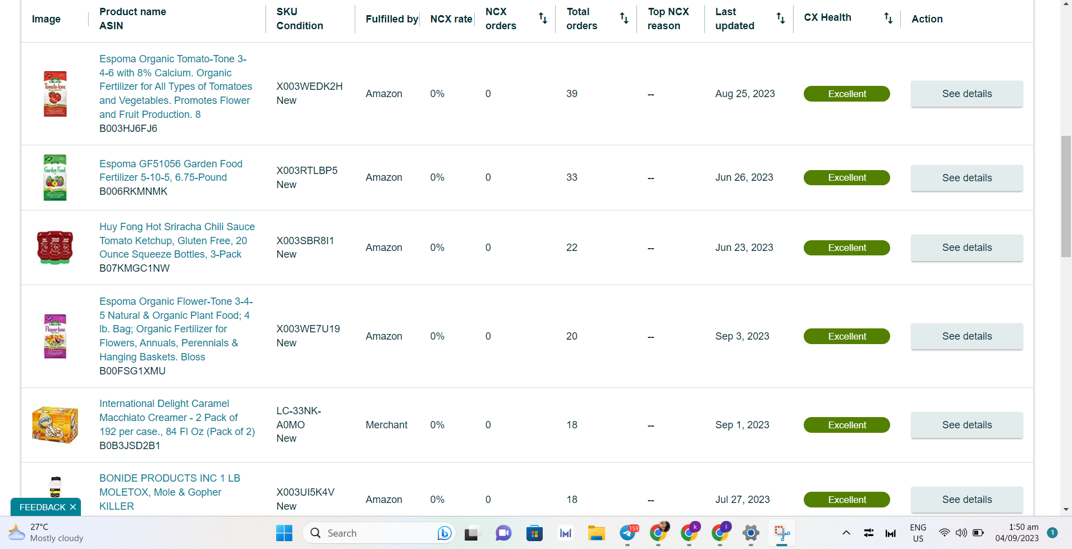Select SKU X003WEDK2H

pos(309,86)
